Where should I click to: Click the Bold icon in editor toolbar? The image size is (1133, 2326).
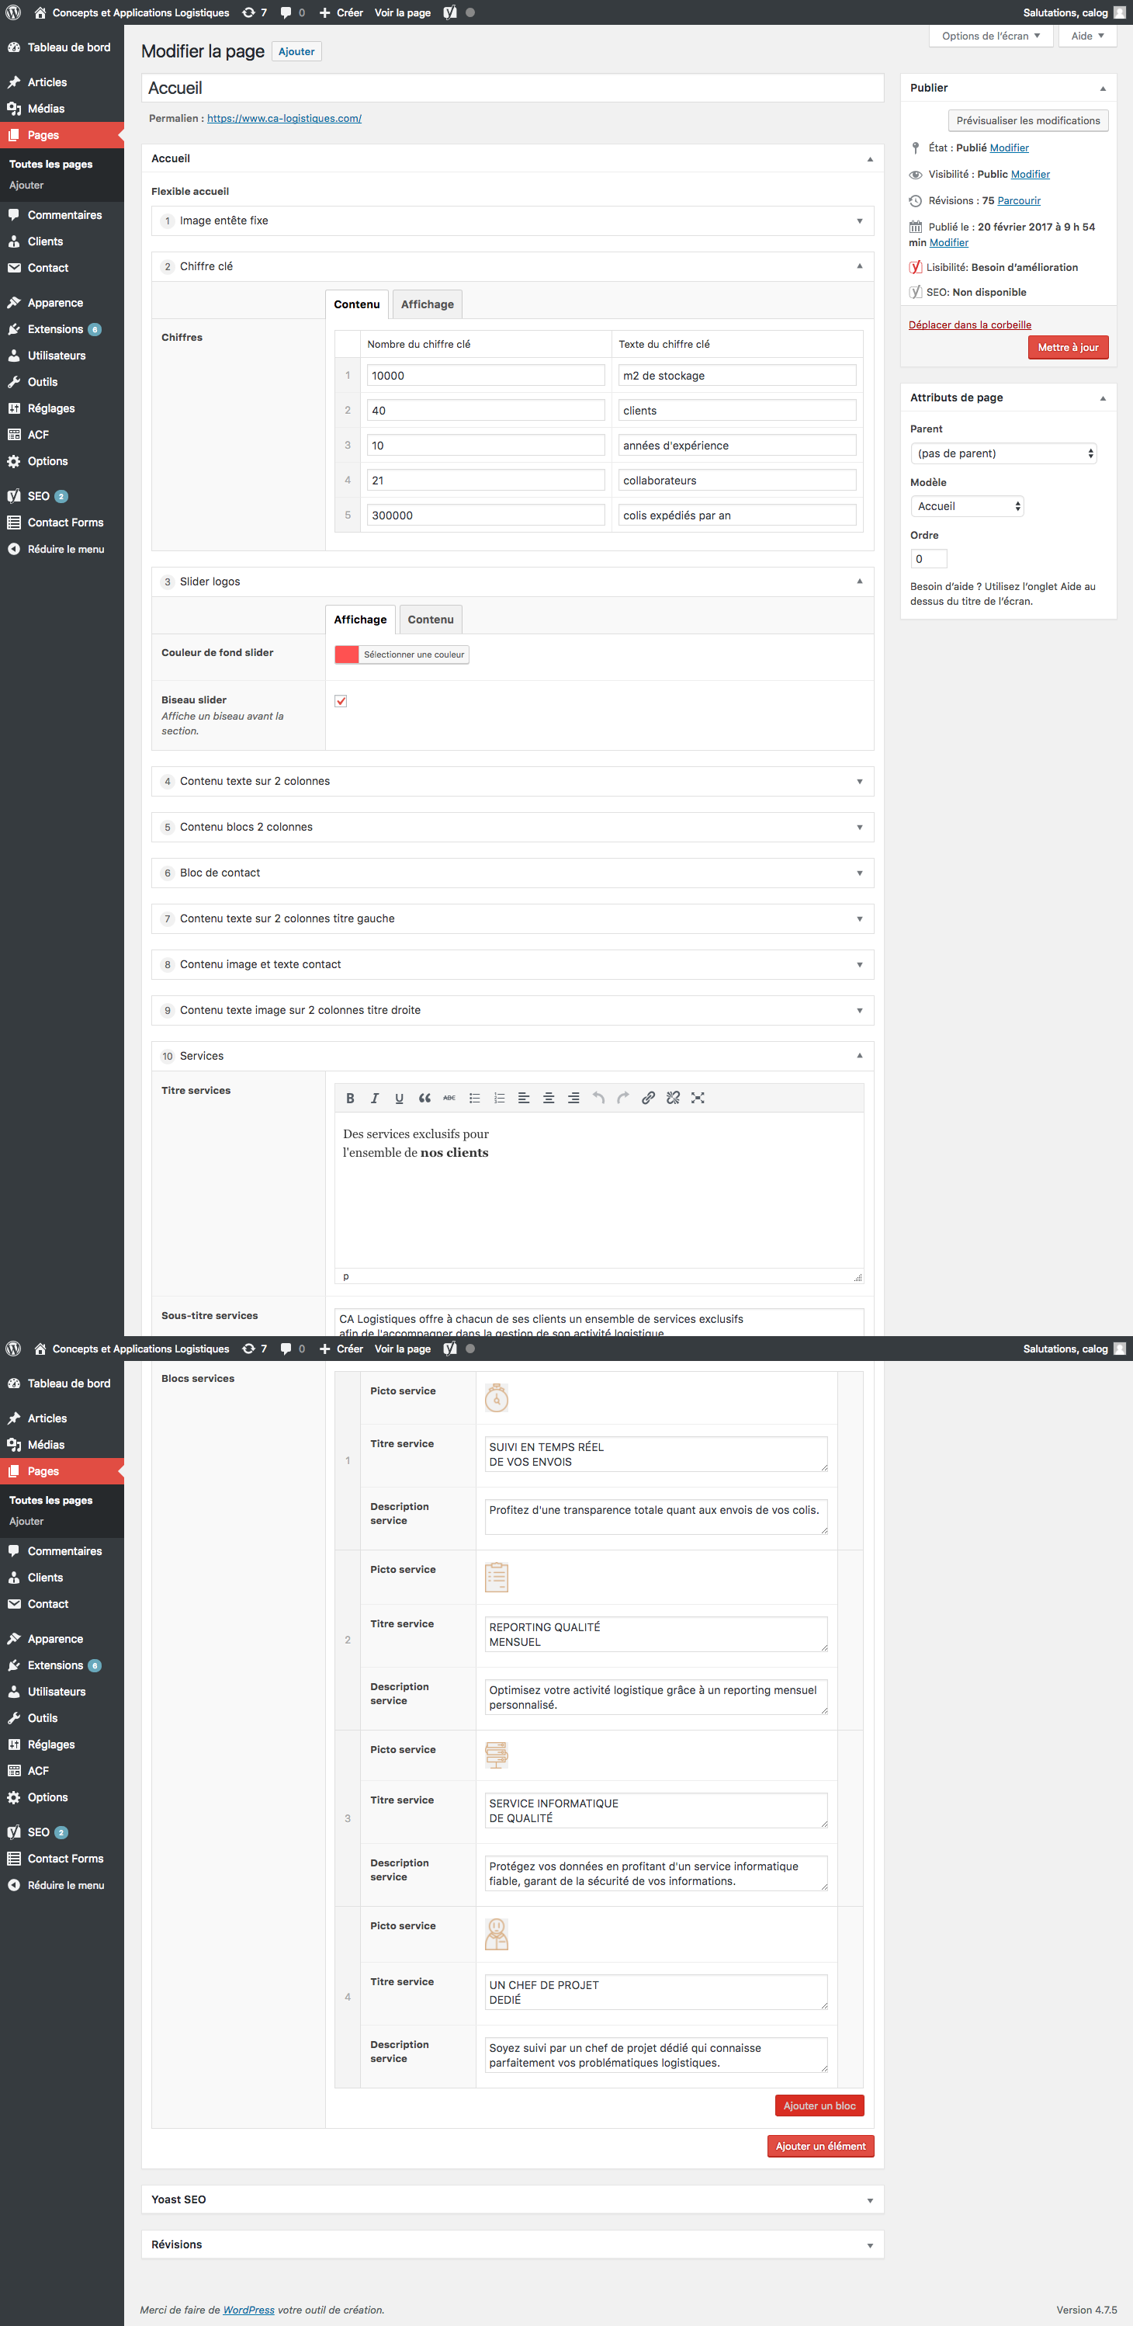[350, 1098]
